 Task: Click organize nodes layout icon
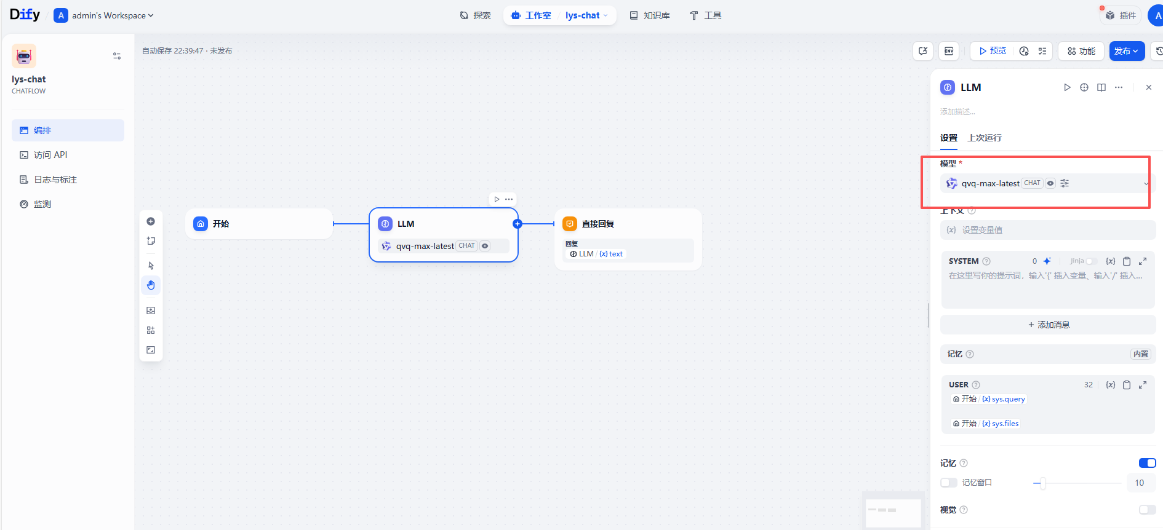(x=151, y=330)
